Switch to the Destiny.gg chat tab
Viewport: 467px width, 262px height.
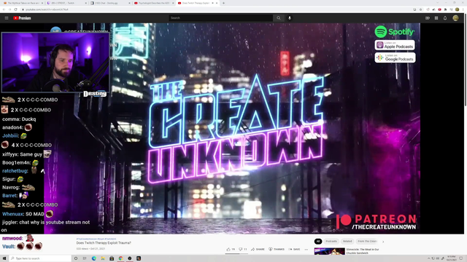pyautogui.click(x=109, y=3)
